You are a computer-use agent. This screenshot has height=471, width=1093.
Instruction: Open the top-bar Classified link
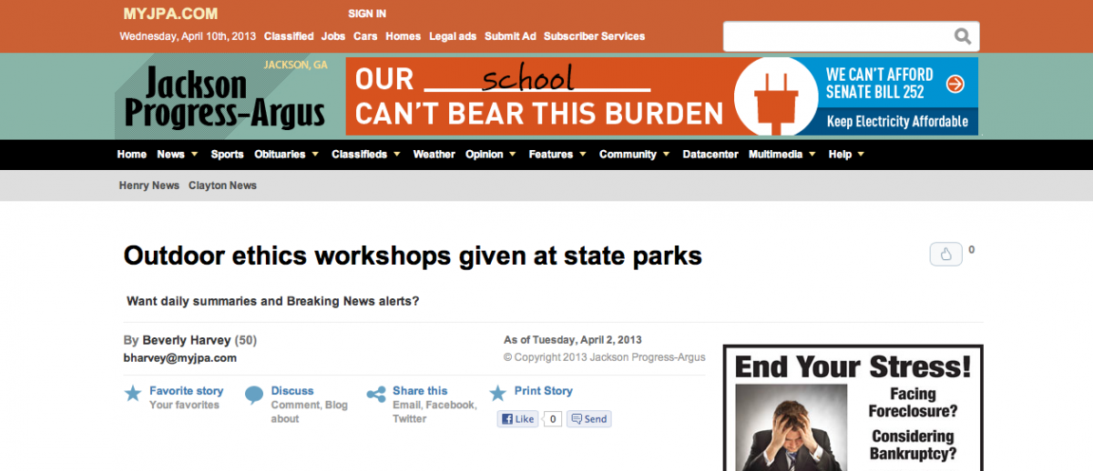point(289,36)
